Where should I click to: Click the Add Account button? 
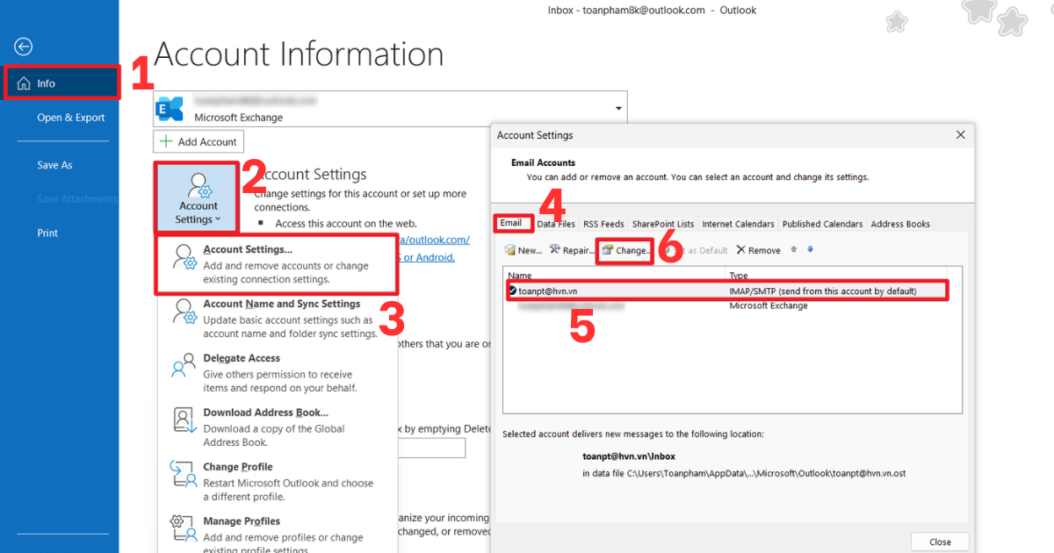point(199,141)
